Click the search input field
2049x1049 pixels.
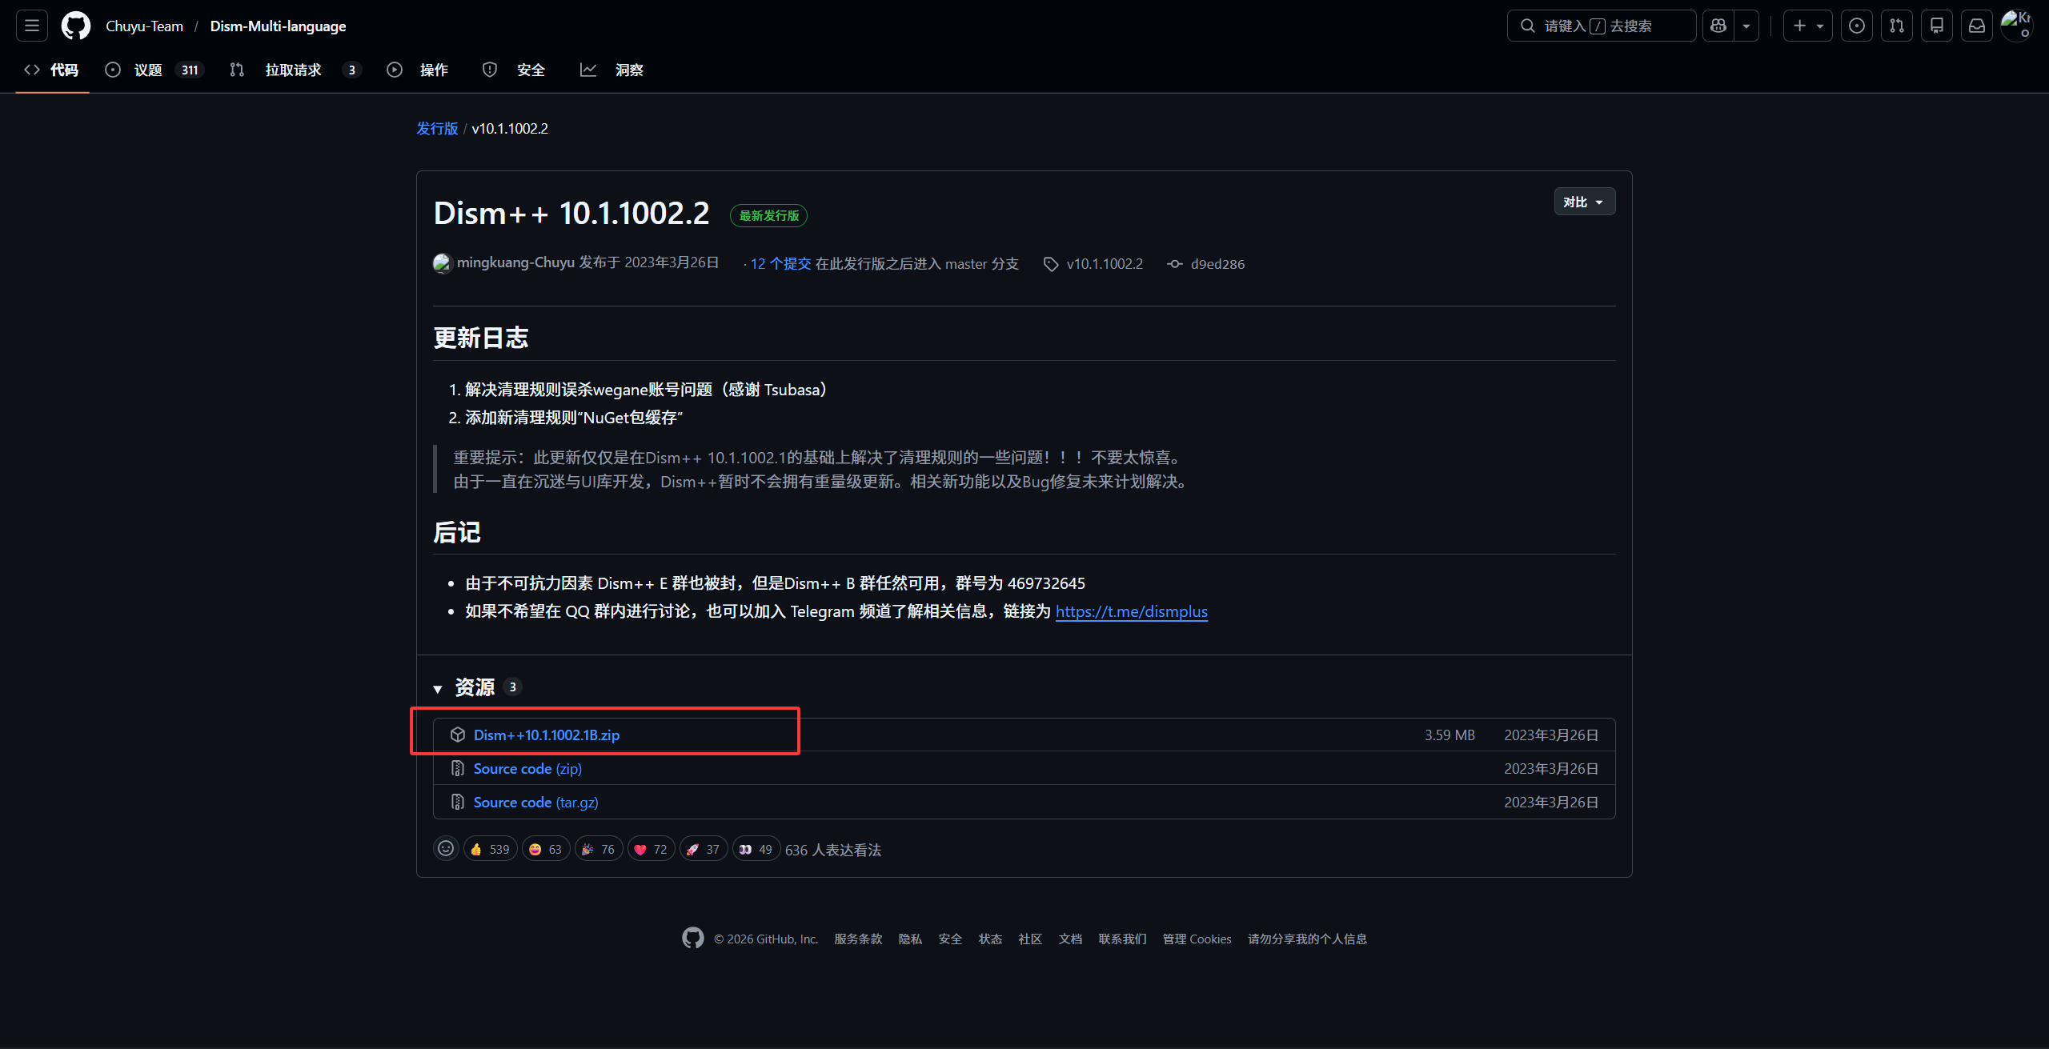pos(1601,26)
